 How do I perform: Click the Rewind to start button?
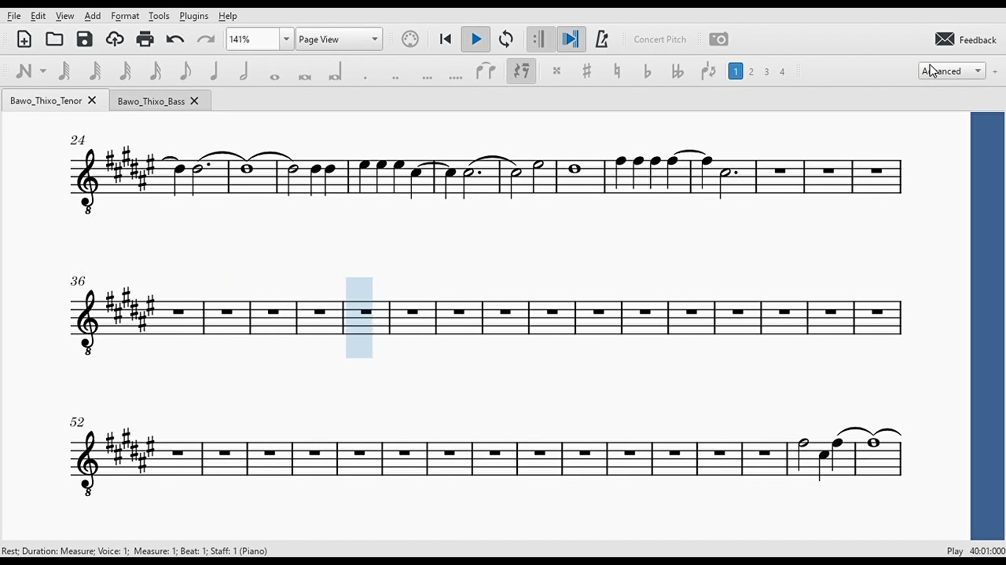click(x=446, y=39)
